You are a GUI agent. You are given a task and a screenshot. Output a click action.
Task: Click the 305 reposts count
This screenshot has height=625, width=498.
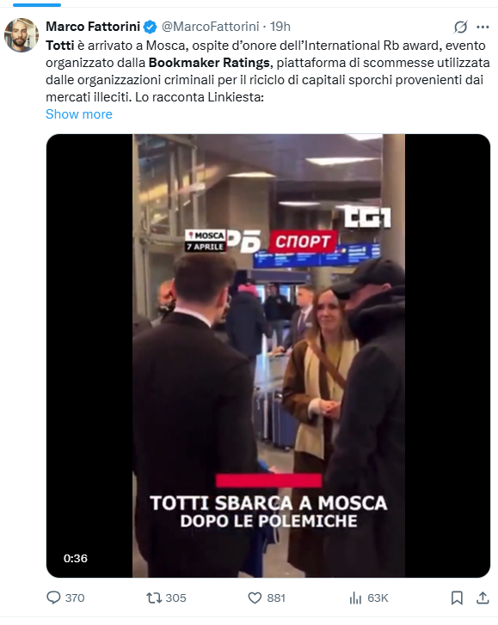[175, 597]
